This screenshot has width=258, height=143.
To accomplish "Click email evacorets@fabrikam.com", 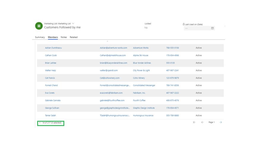I will (111, 93).
